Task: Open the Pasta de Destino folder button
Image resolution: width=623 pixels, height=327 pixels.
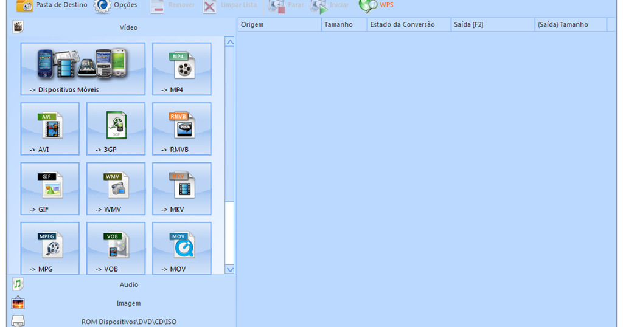Action: pos(52,5)
